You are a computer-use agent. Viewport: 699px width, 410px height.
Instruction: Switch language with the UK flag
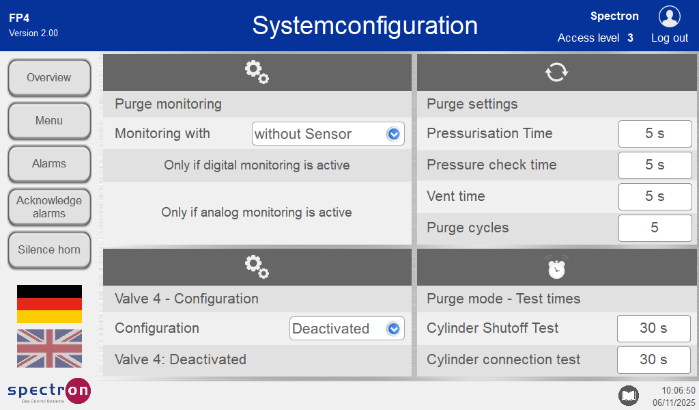coord(49,348)
